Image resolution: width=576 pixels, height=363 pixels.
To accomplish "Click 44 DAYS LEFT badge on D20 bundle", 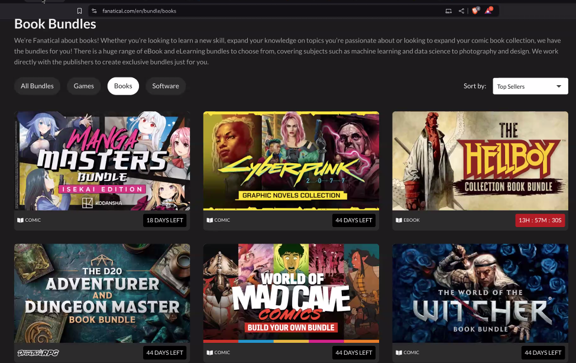I will [164, 353].
